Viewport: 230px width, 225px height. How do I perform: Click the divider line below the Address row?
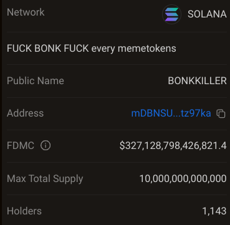pyautogui.click(x=117, y=130)
